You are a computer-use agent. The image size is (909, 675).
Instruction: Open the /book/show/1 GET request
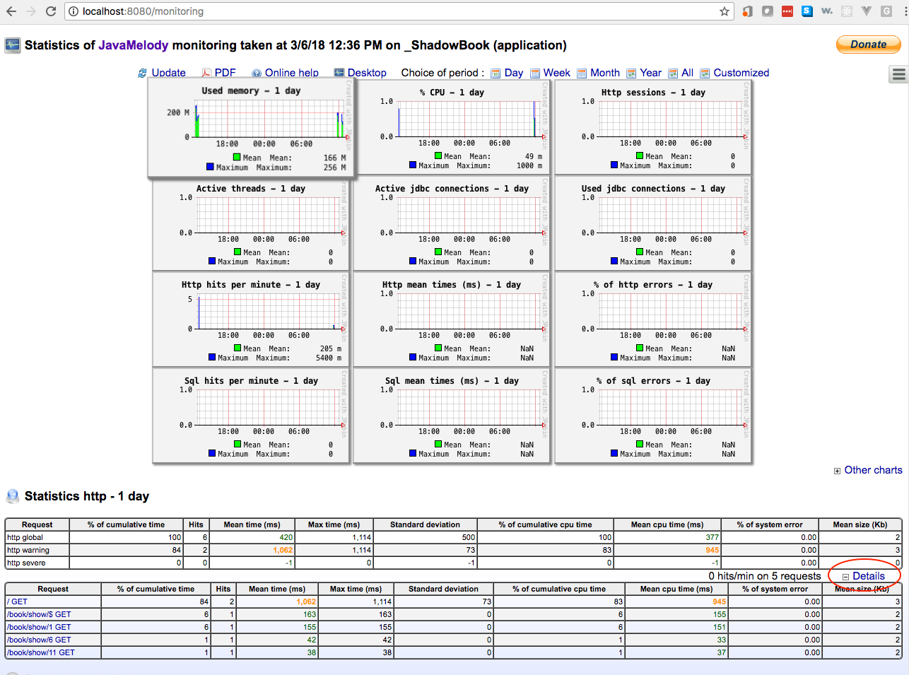coord(39,627)
